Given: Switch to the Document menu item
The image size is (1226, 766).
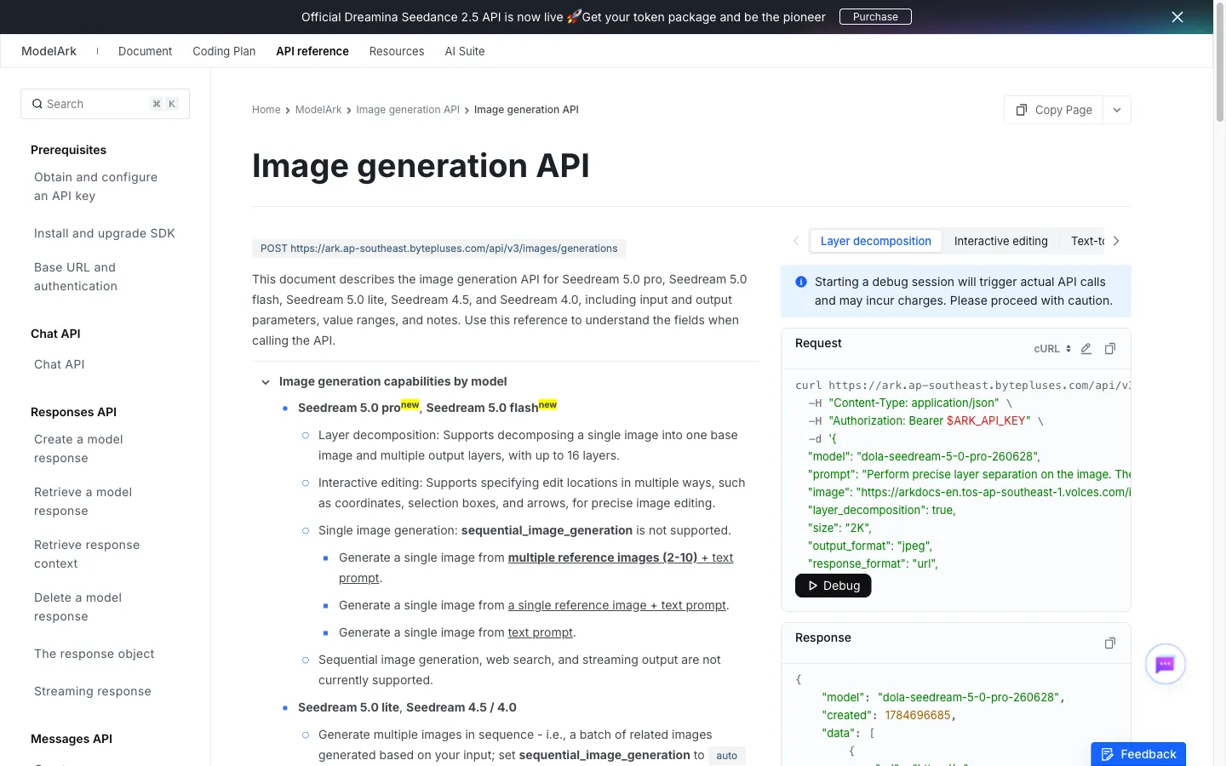Looking at the screenshot, I should [145, 51].
